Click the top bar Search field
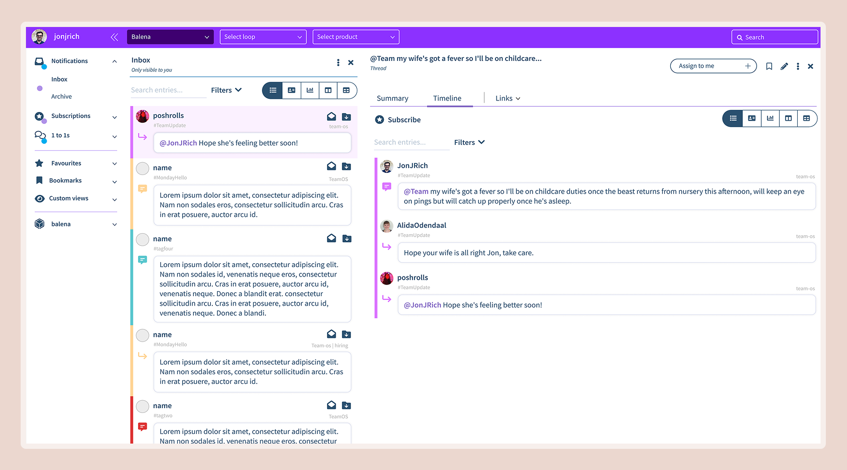 [774, 37]
